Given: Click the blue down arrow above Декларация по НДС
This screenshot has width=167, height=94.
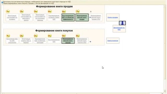Looking at the screenshot, I should point(122,23).
